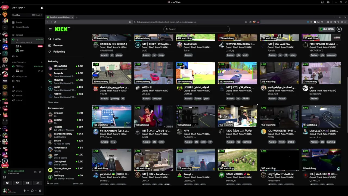Click the fotboll tag under bonja7_34 stream

(282, 99)
